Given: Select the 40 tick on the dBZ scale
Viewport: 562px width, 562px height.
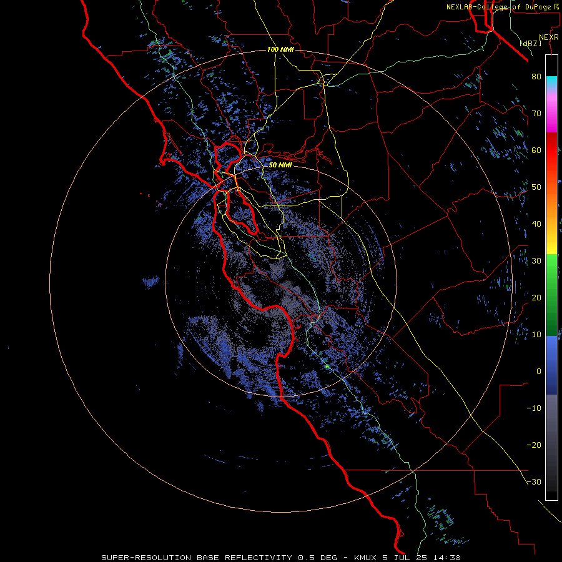Looking at the screenshot, I should click(536, 224).
